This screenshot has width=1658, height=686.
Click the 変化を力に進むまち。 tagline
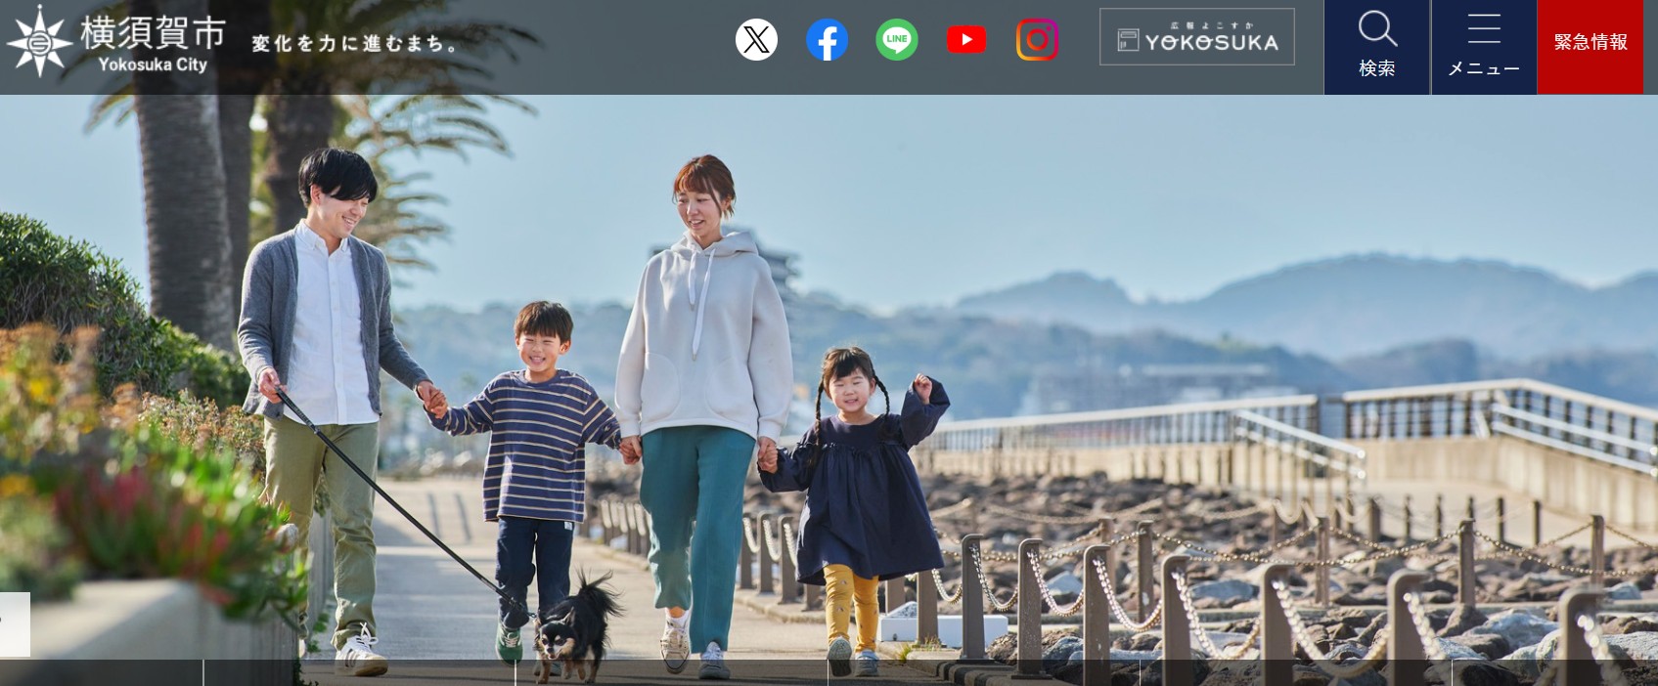pos(354,44)
